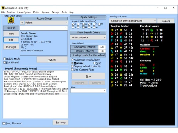Click the Jupiter glyph in Natal Quick View
The width and height of the screenshot is (178, 133).
tap(112, 48)
